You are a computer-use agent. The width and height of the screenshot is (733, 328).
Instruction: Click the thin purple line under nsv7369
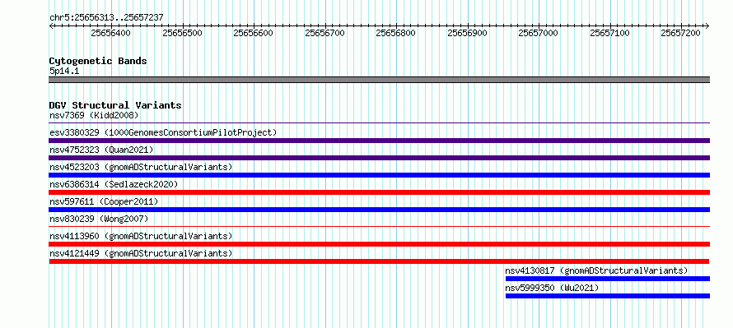point(380,123)
